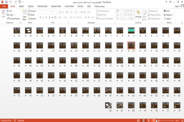
Task: Open Layout dropdown
Action: coord(32,11)
